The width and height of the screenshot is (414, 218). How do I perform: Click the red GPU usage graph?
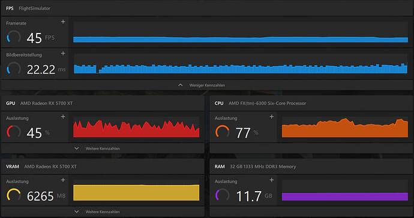[x=136, y=127]
